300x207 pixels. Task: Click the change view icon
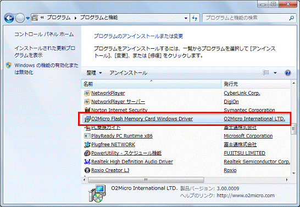266,73
